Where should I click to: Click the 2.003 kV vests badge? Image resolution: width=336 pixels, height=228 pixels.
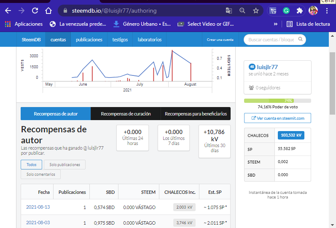coord(184,207)
